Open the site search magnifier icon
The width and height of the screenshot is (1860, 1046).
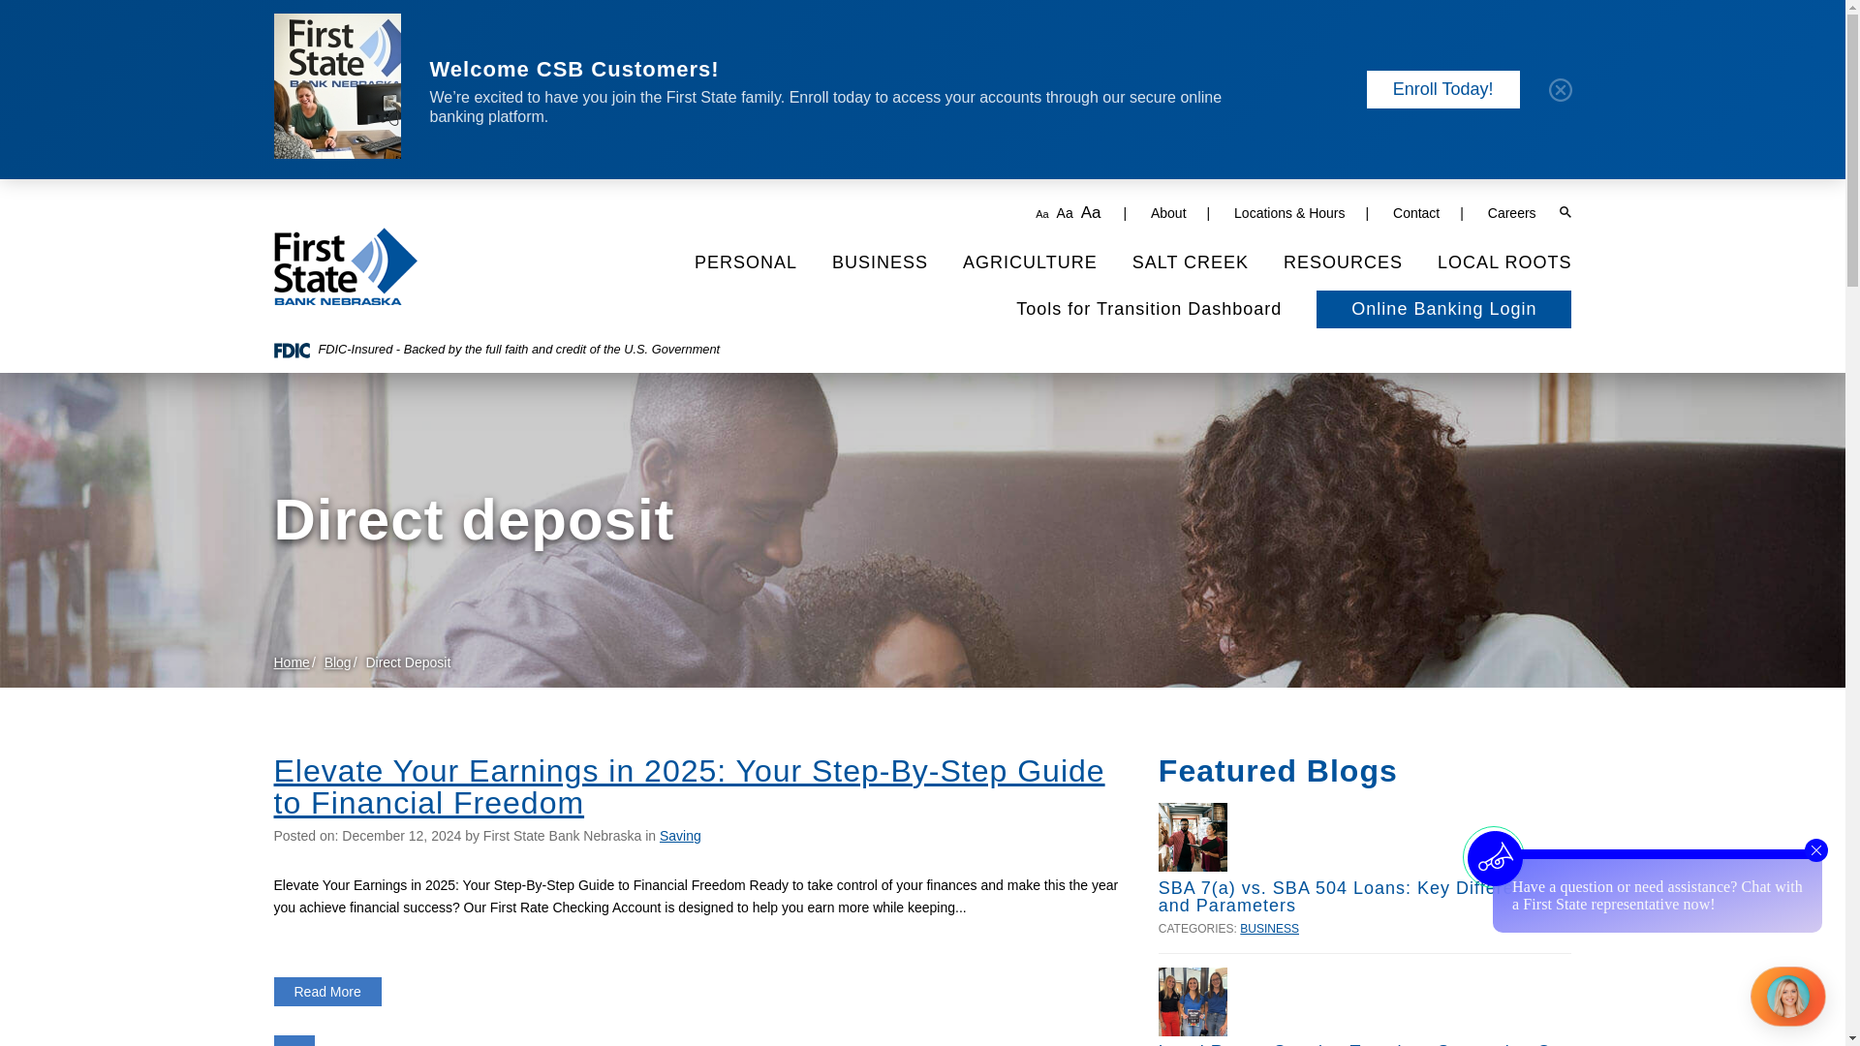click(x=1565, y=212)
